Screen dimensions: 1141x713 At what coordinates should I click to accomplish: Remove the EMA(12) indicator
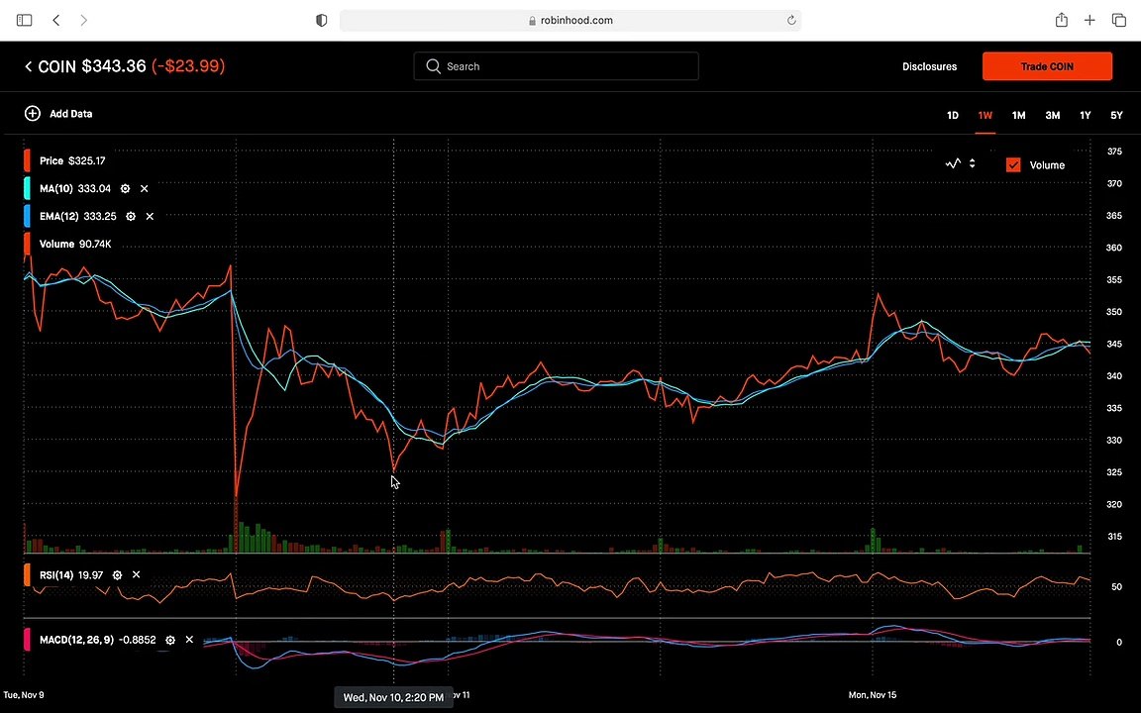point(150,216)
